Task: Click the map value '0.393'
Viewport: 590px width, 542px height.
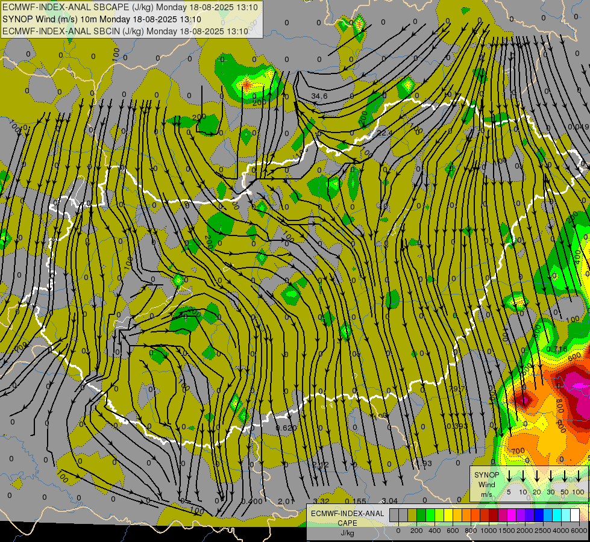Action: pyautogui.click(x=457, y=426)
